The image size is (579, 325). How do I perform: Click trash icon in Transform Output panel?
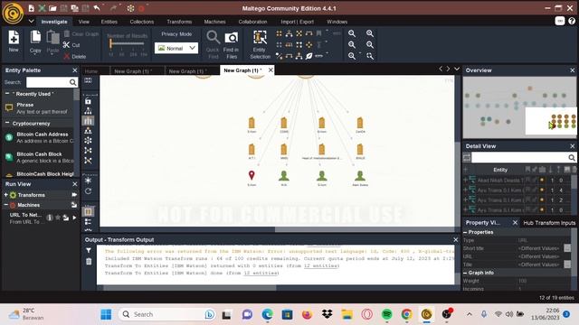[89, 261]
